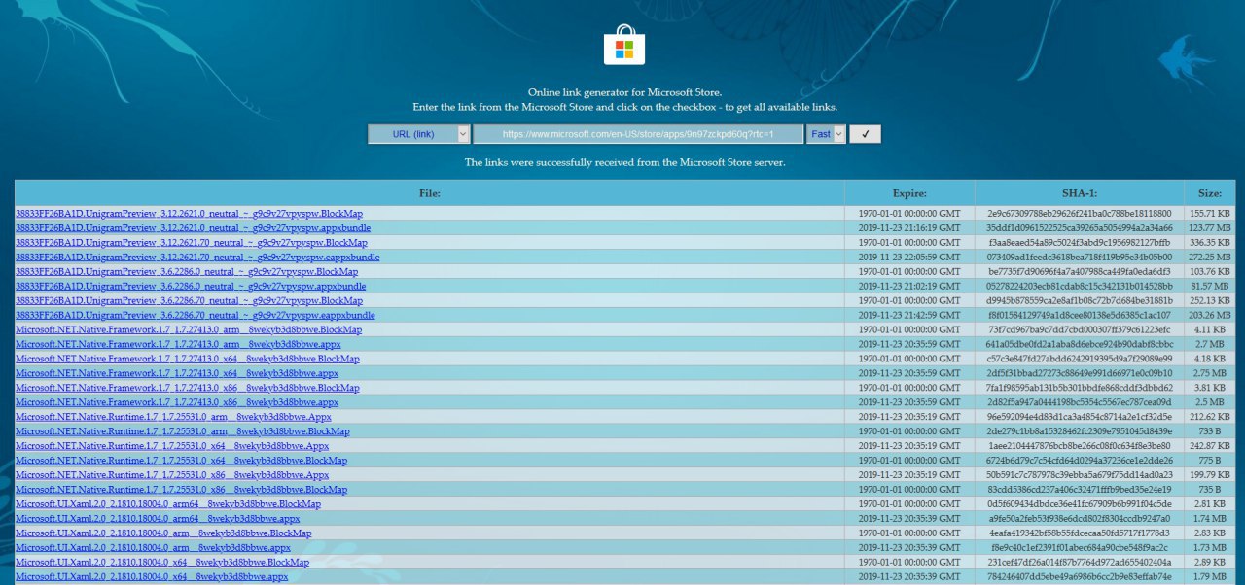Image resolution: width=1245 pixels, height=585 pixels.
Task: Open the Fast ring dropdown
Action: coord(826,134)
